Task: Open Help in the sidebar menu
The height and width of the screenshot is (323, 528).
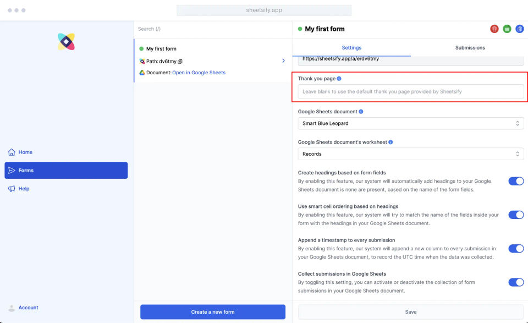Action: [x=24, y=189]
